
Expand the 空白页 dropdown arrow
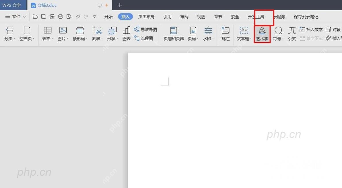pos(34,39)
